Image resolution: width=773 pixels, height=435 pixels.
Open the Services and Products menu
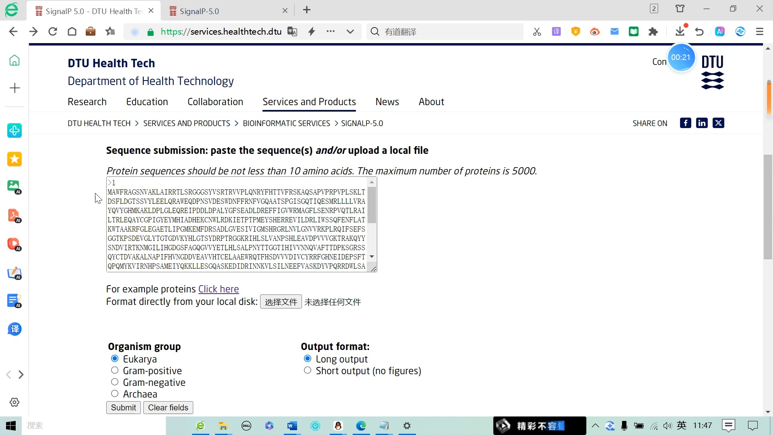pyautogui.click(x=309, y=102)
